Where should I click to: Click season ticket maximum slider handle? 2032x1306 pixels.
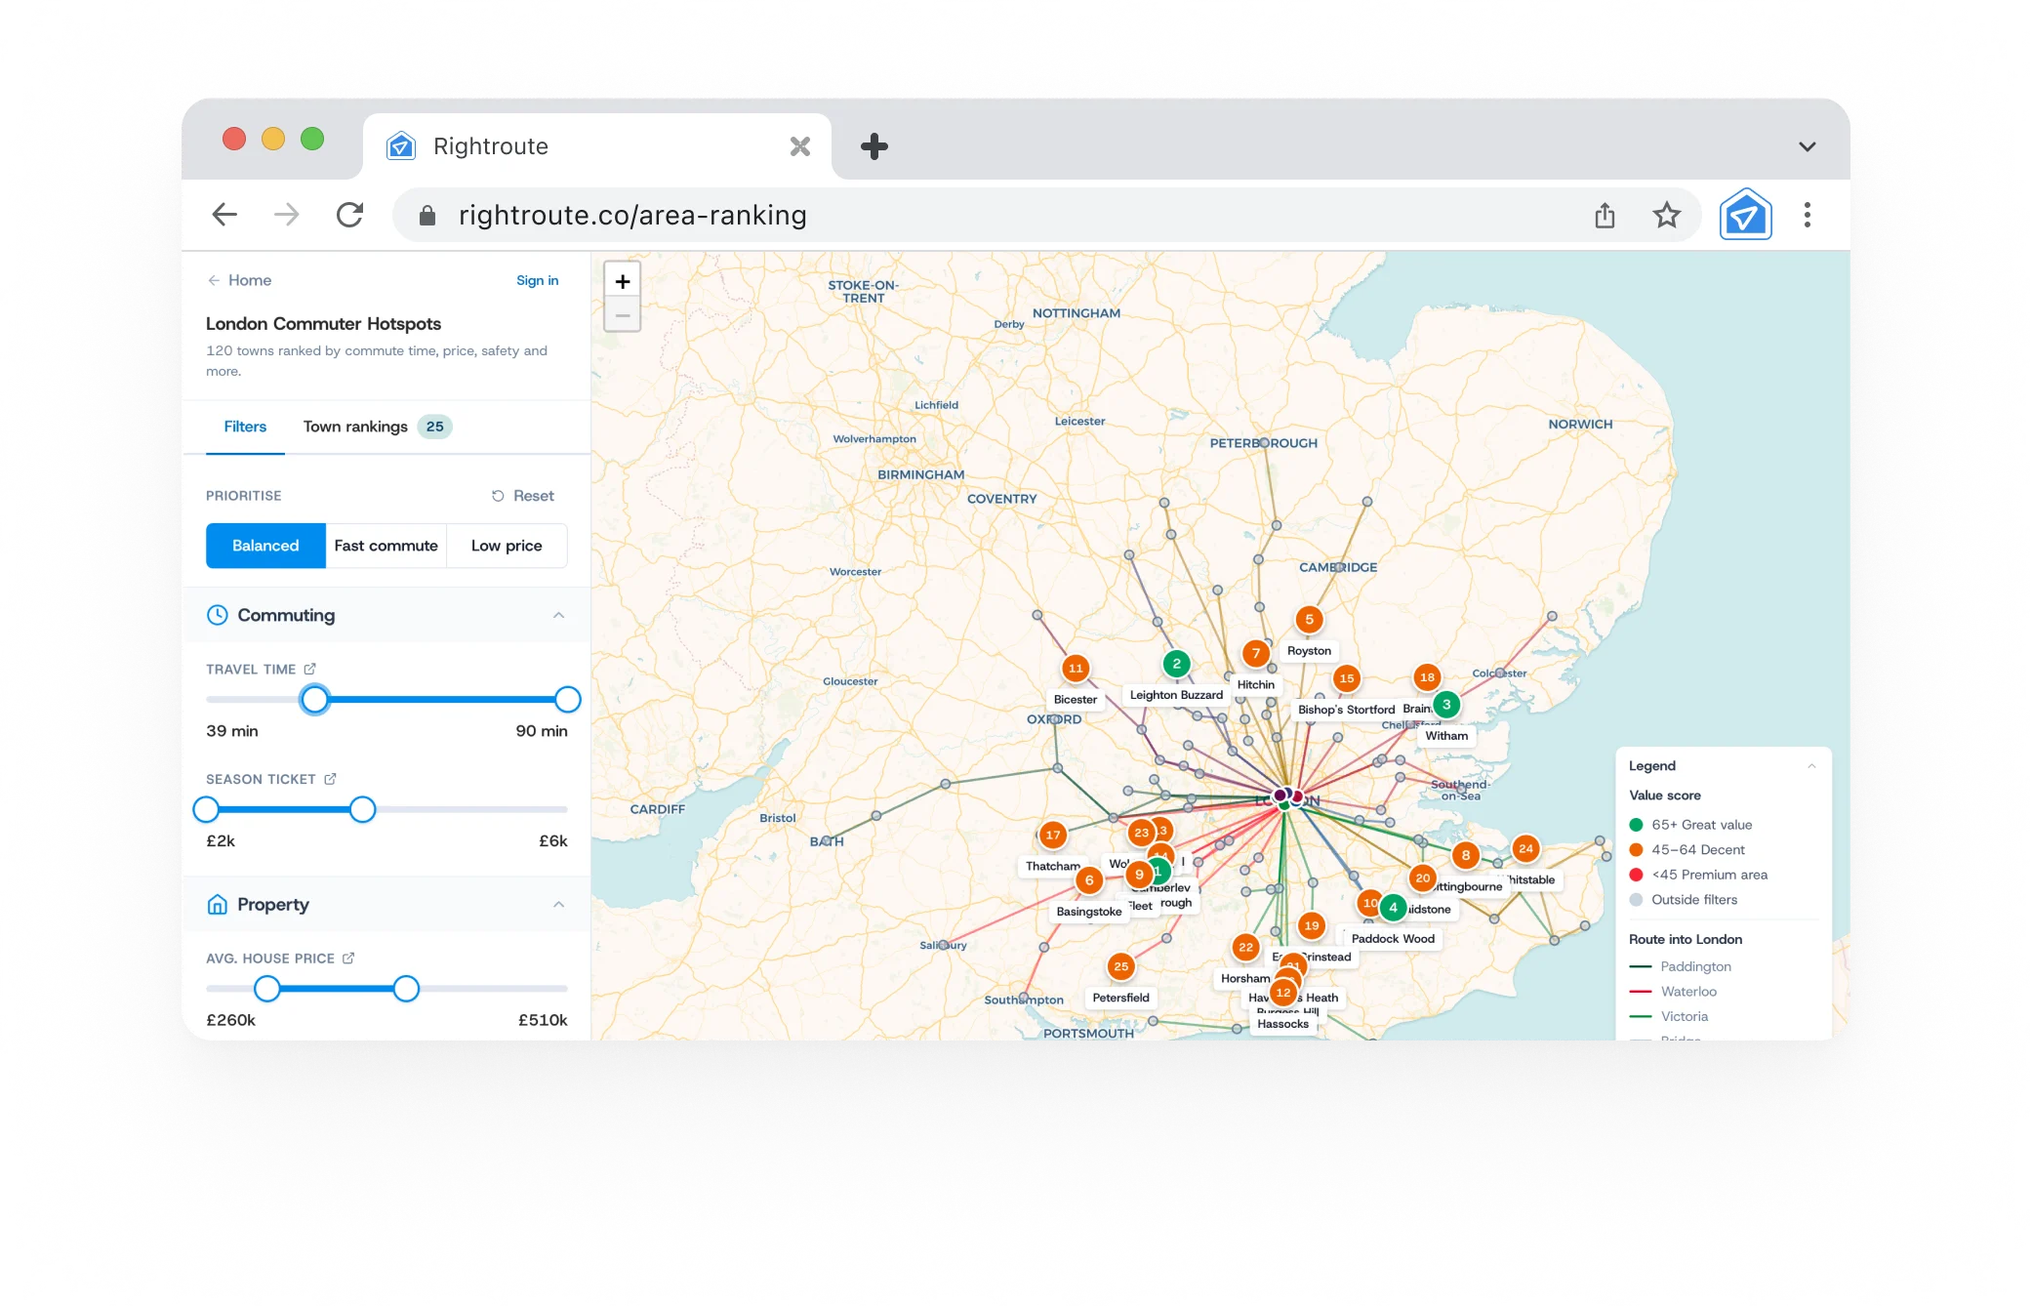[362, 810]
